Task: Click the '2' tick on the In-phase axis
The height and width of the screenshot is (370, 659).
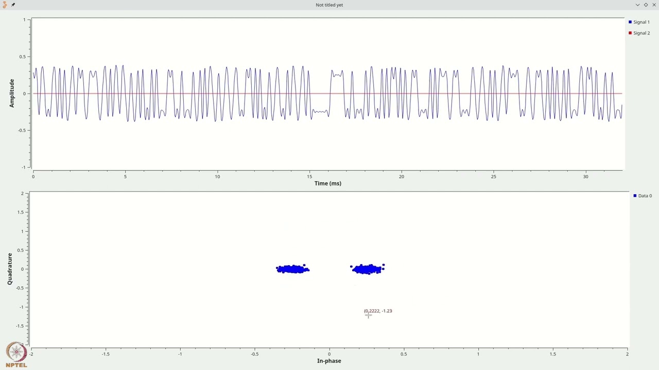Action: [627, 354]
